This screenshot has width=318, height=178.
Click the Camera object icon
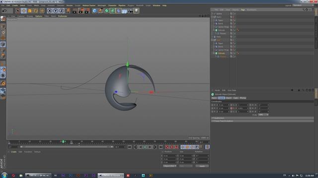[x=130, y=11]
